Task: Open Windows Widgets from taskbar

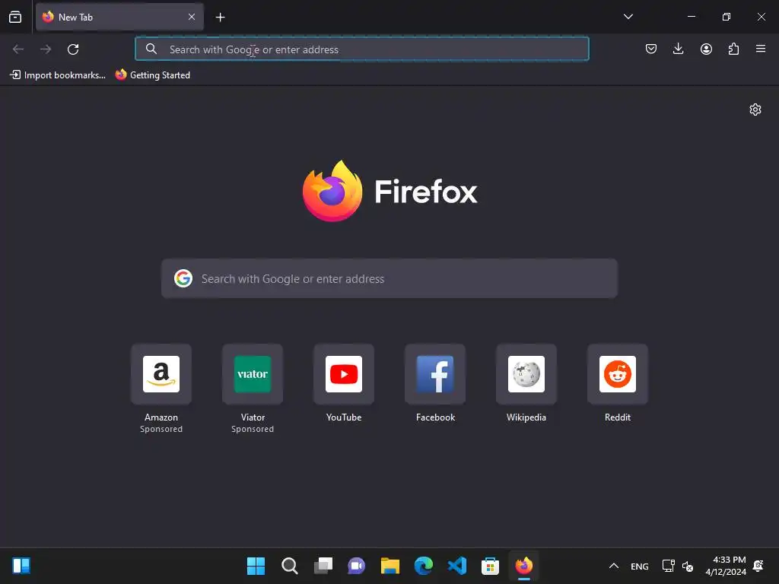Action: (x=21, y=566)
